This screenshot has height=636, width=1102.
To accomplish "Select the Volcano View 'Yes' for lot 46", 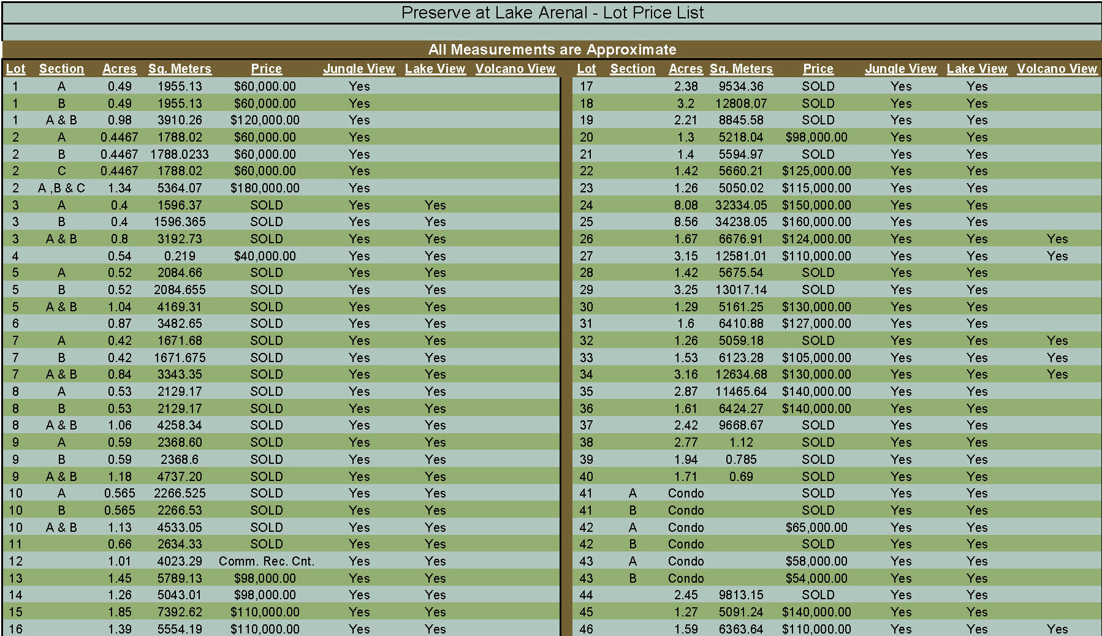I will point(1057,629).
